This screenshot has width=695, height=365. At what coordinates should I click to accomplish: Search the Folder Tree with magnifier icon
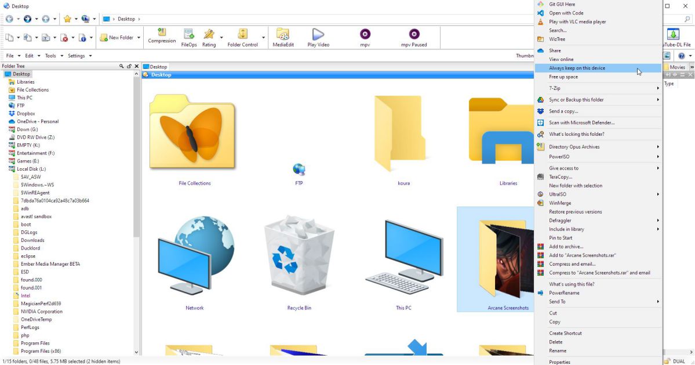[x=122, y=67]
